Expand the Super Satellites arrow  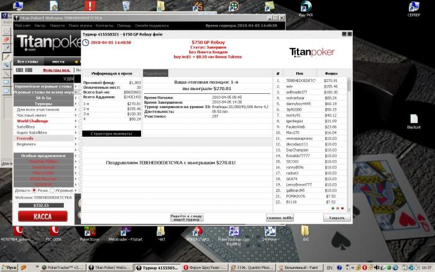pos(76,132)
